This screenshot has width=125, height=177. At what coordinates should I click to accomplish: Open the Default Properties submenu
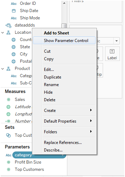(x=69, y=121)
